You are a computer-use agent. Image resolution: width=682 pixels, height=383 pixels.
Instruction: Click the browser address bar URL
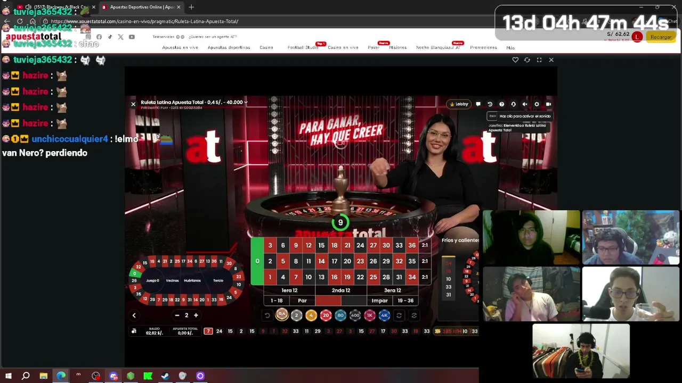point(144,21)
